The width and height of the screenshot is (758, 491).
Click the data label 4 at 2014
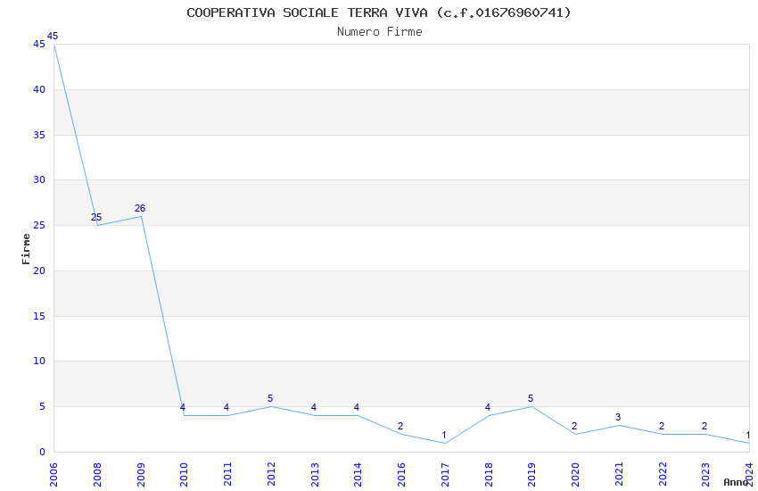[x=357, y=407]
